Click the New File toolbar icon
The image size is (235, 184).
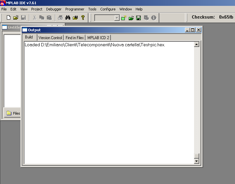click(9, 18)
